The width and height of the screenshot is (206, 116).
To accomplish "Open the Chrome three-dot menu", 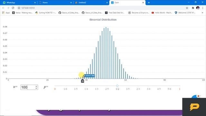I will [203, 8].
